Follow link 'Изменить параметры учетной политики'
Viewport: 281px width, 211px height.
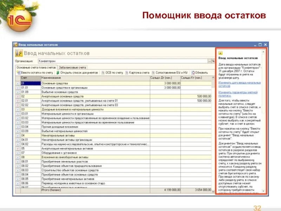(238, 94)
